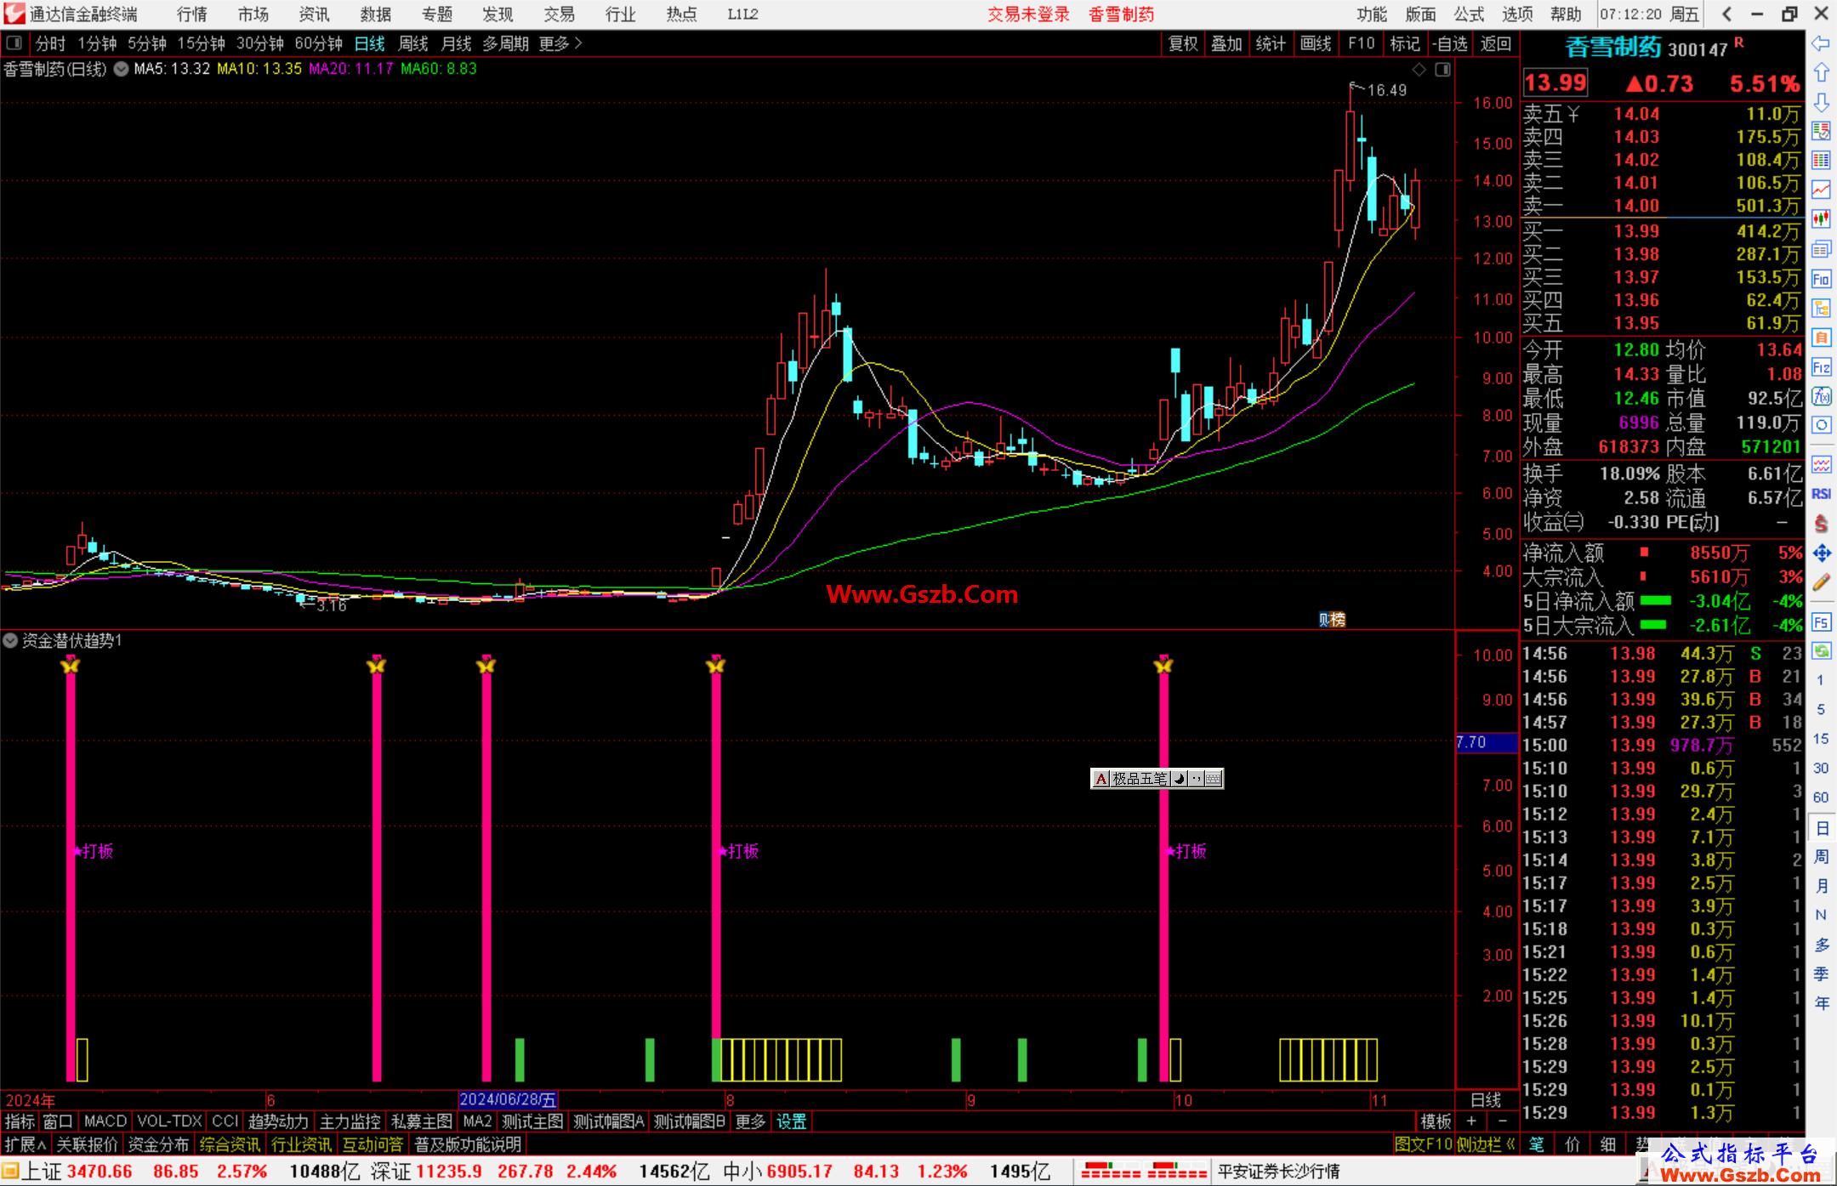1837x1186 pixels.
Task: Click the blue down-arrow icon in sidebar
Action: coord(1821,102)
